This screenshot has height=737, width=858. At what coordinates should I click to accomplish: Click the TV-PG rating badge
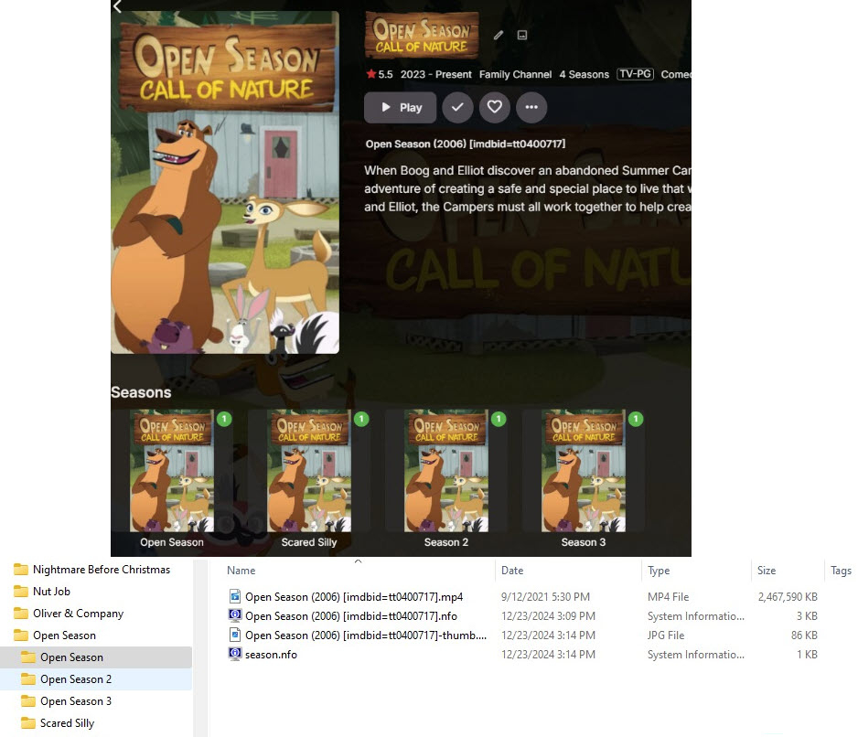pyautogui.click(x=636, y=74)
